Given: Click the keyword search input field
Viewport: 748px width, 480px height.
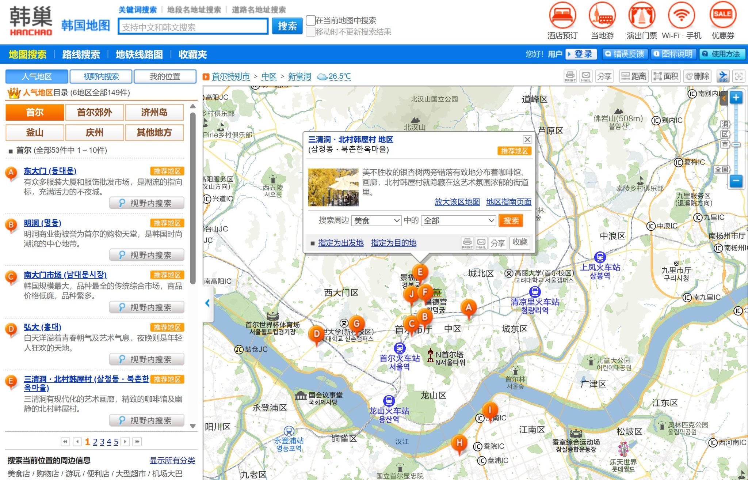Looking at the screenshot, I should click(193, 27).
